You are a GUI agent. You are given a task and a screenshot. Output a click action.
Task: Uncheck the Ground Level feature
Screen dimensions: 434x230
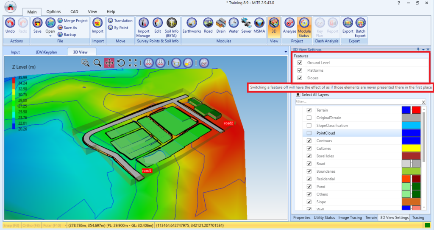300,63
